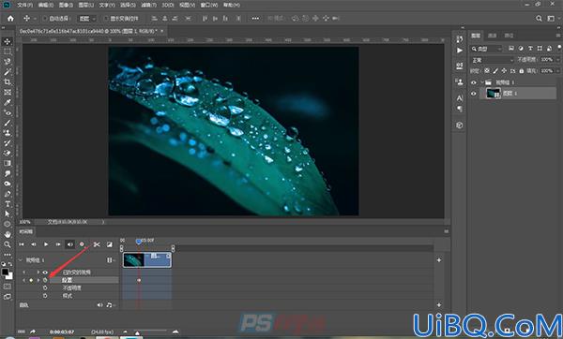Switch to the Channels panel tab
Screen dimensions: 563x339
pyautogui.click(x=493, y=36)
